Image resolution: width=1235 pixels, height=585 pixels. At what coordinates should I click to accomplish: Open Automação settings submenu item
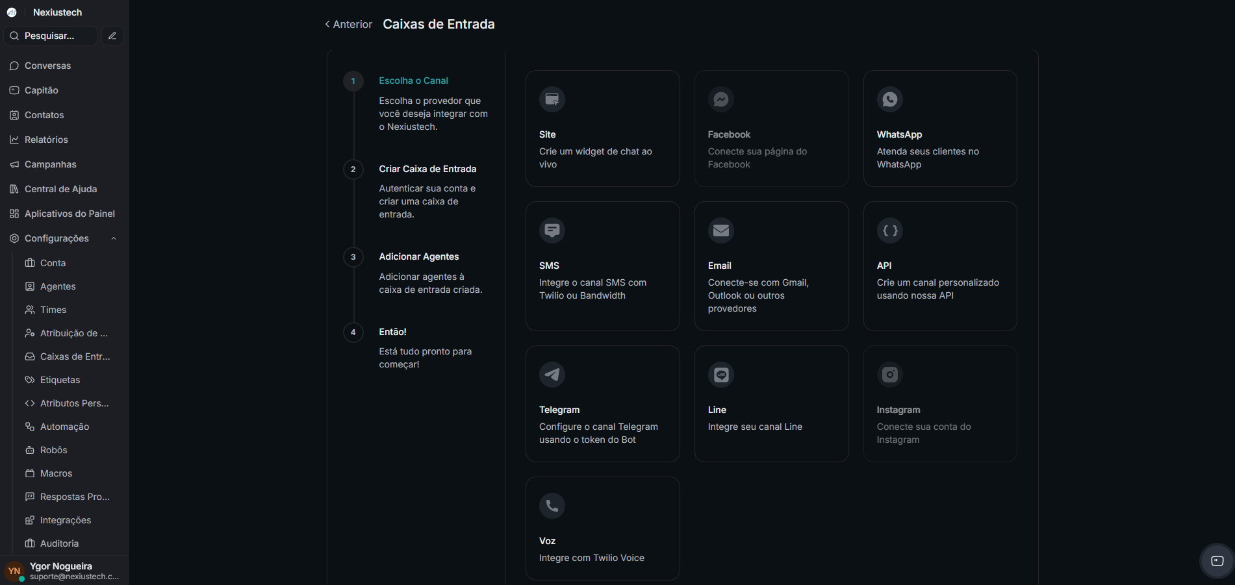[64, 427]
